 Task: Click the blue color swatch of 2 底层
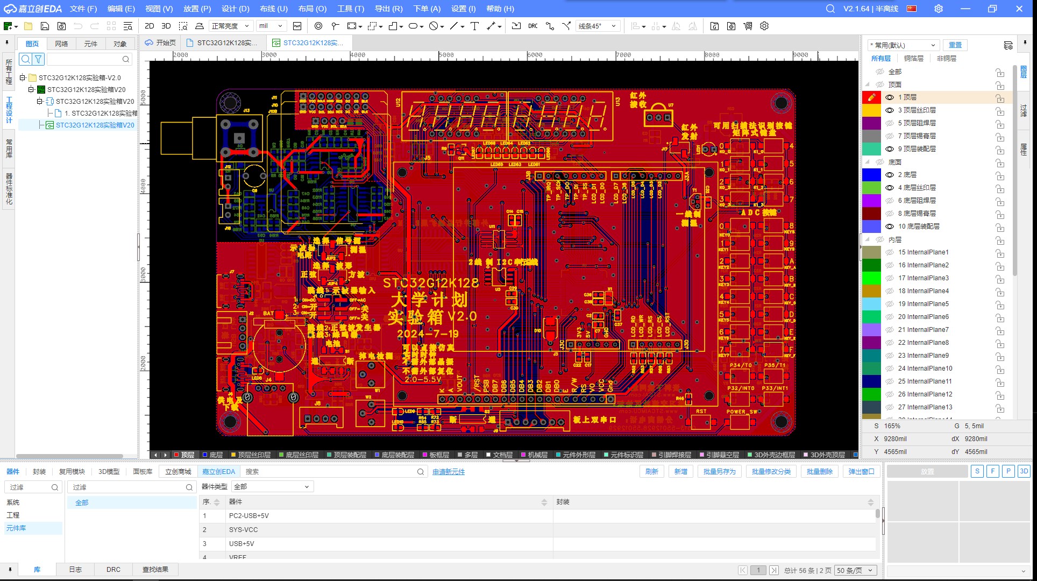[x=871, y=175]
